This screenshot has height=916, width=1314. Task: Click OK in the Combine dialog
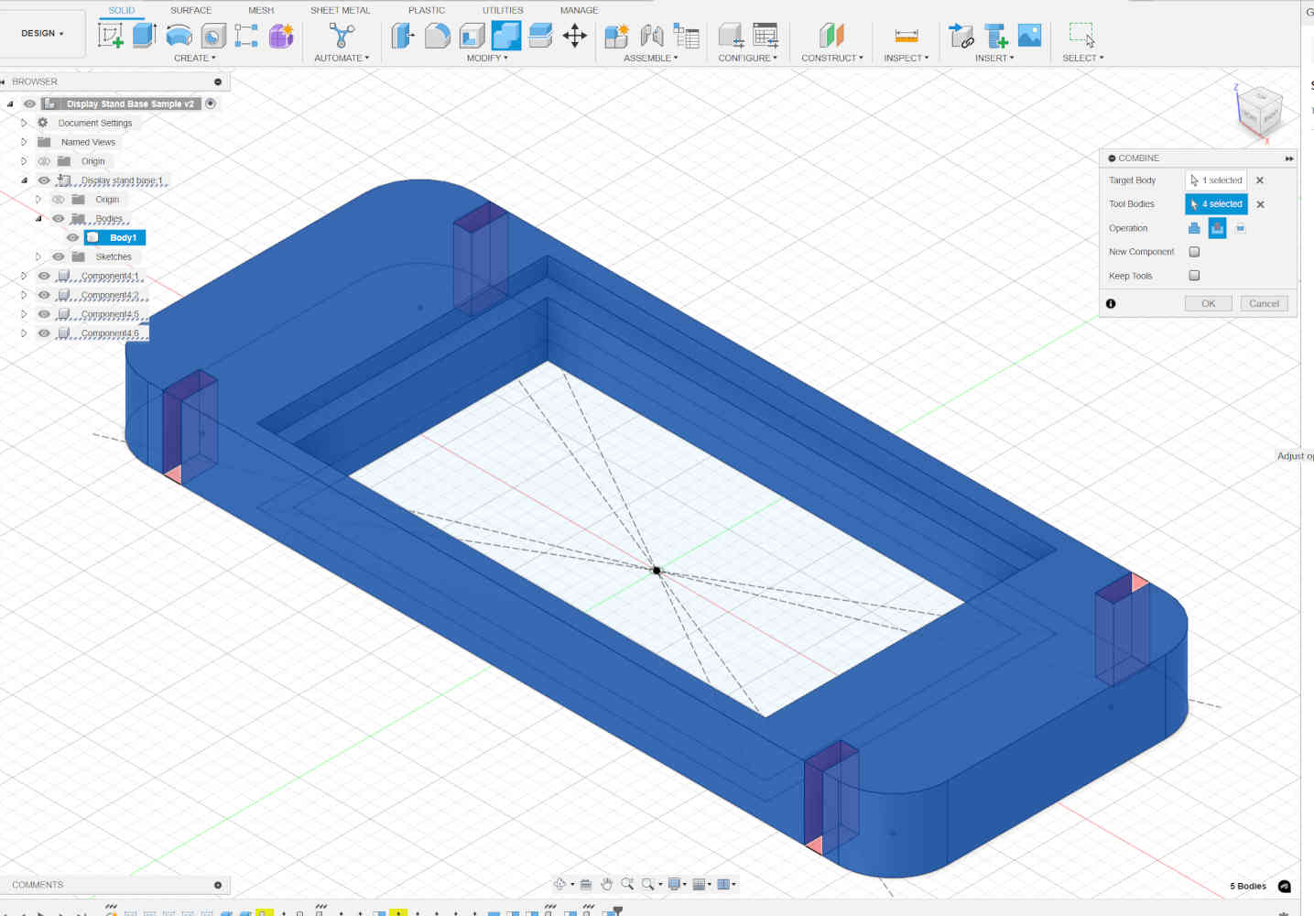1209,303
